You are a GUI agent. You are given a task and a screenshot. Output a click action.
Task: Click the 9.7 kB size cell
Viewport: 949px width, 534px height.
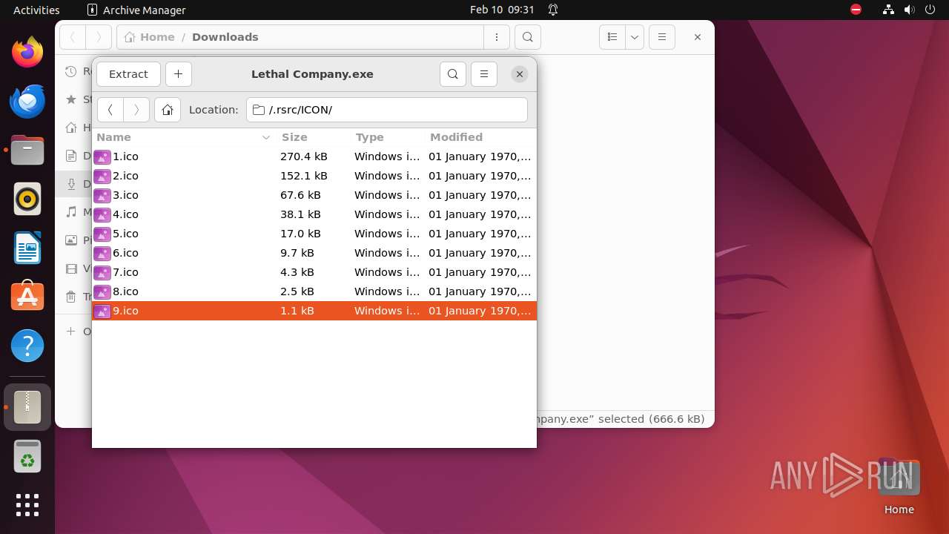297,253
